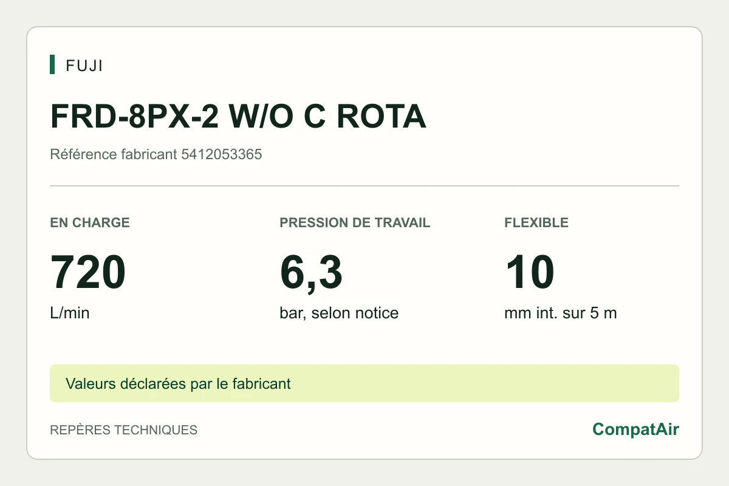Click the FUJI brand label
The height and width of the screenshot is (486, 729).
tap(84, 66)
